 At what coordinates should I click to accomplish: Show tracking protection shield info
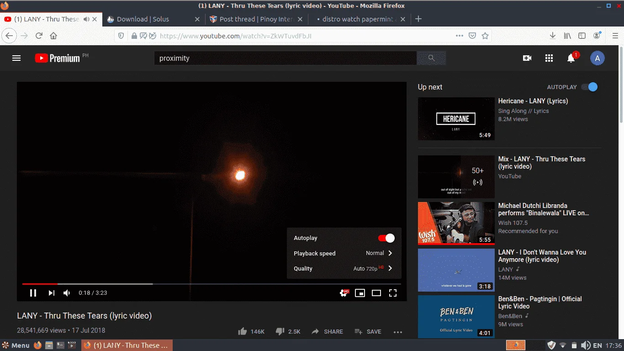[121, 36]
